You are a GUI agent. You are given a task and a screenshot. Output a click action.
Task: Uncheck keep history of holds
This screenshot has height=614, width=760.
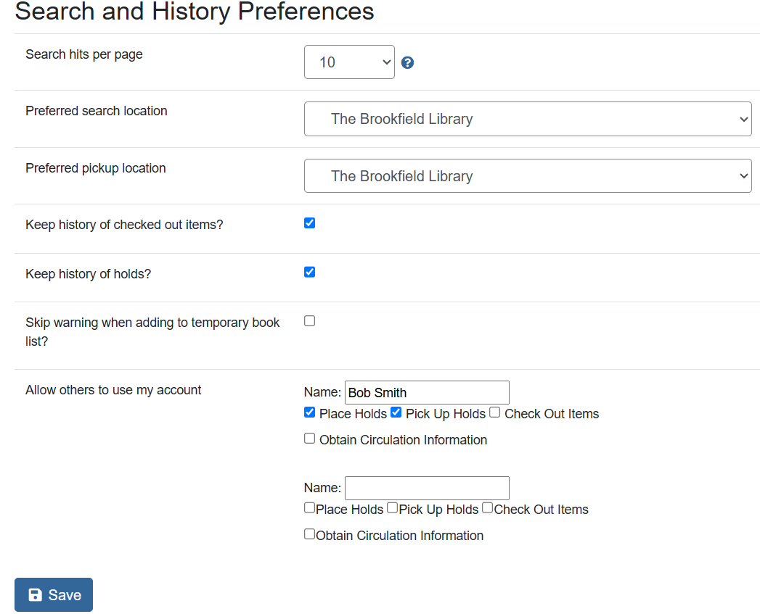[309, 272]
